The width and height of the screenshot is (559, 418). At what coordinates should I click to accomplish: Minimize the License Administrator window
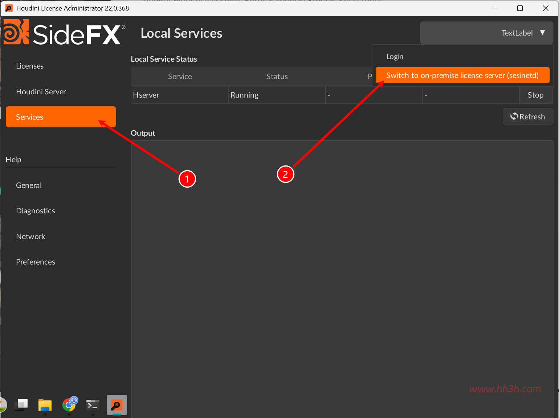tap(495, 8)
